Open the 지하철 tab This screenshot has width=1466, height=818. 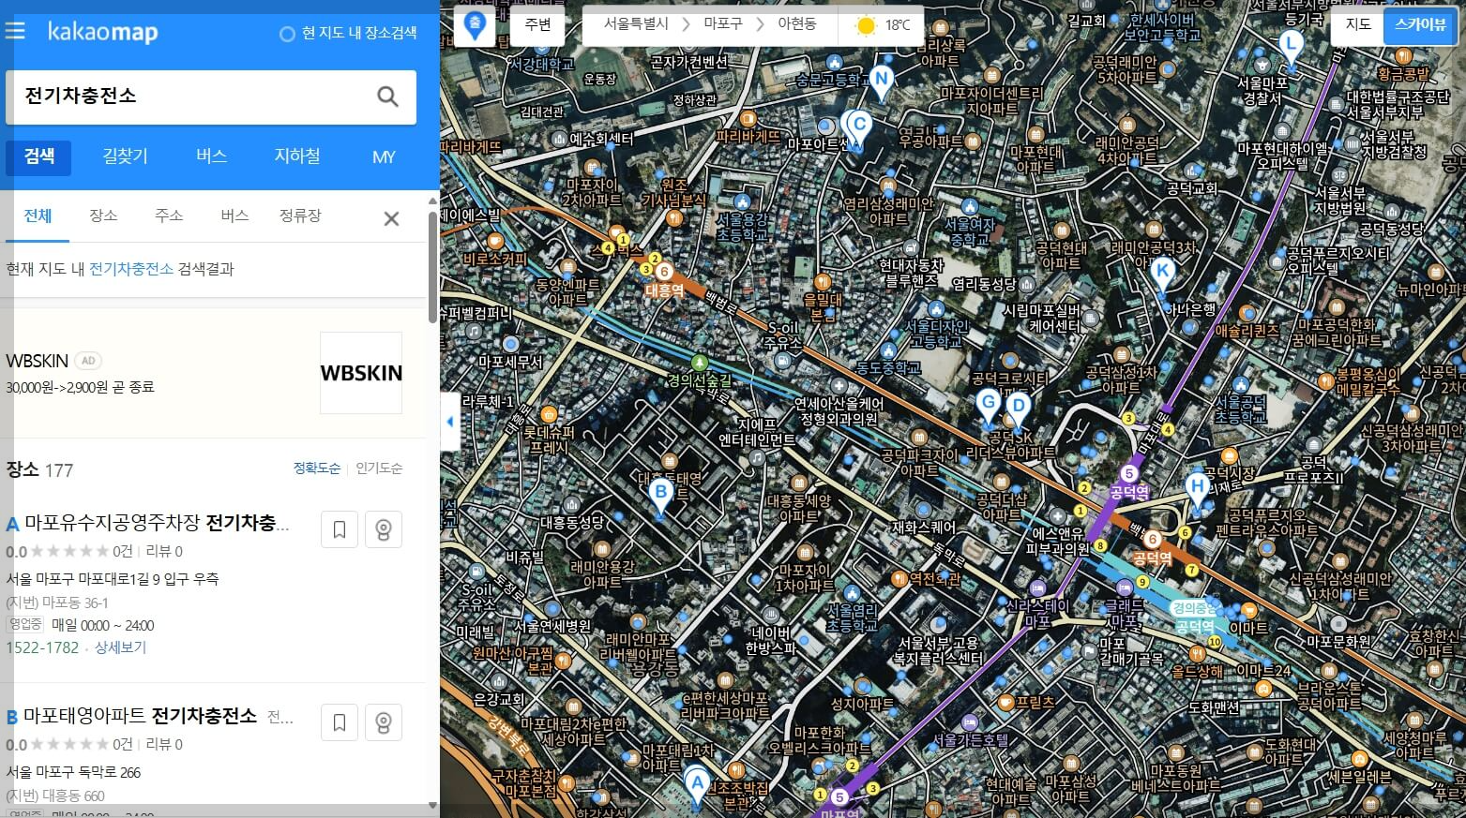pyautogui.click(x=297, y=156)
